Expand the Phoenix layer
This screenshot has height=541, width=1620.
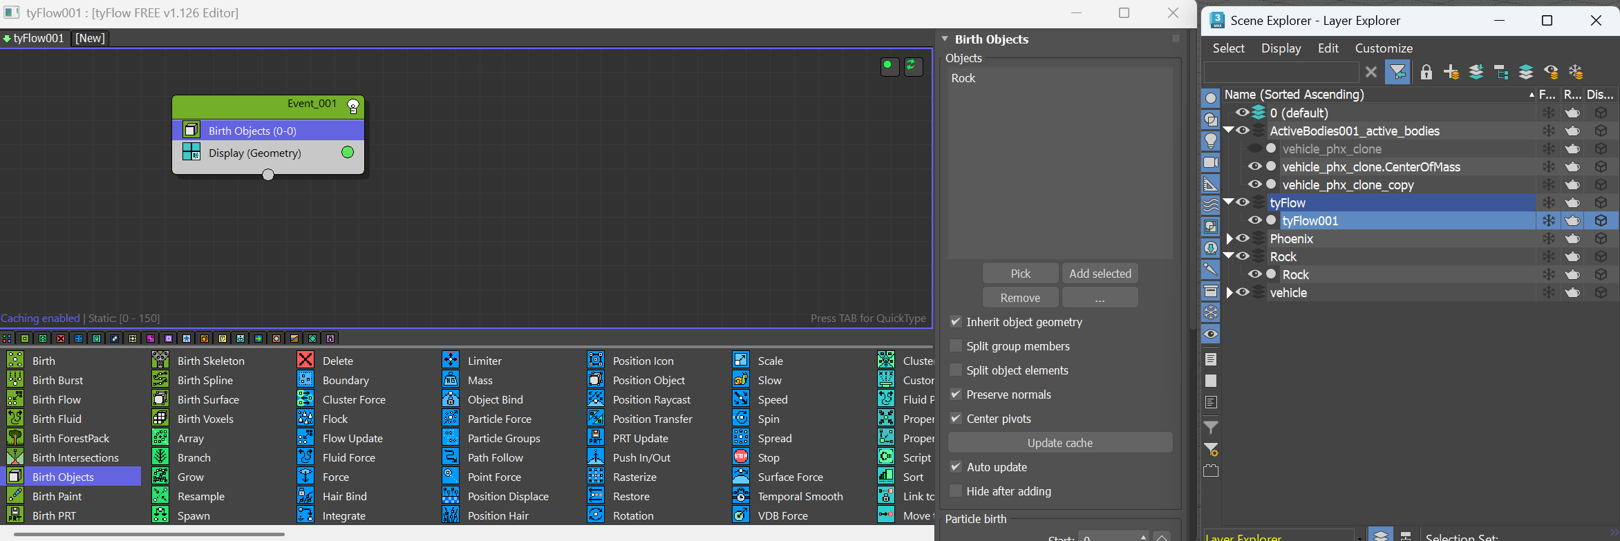pos(1230,238)
